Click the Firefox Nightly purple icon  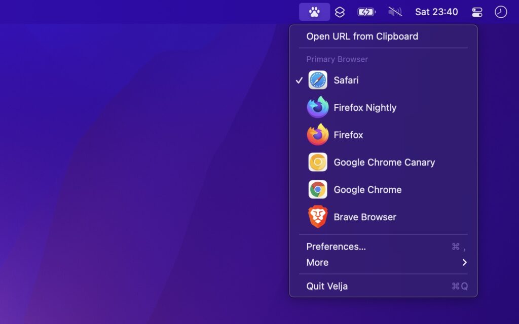coord(318,107)
